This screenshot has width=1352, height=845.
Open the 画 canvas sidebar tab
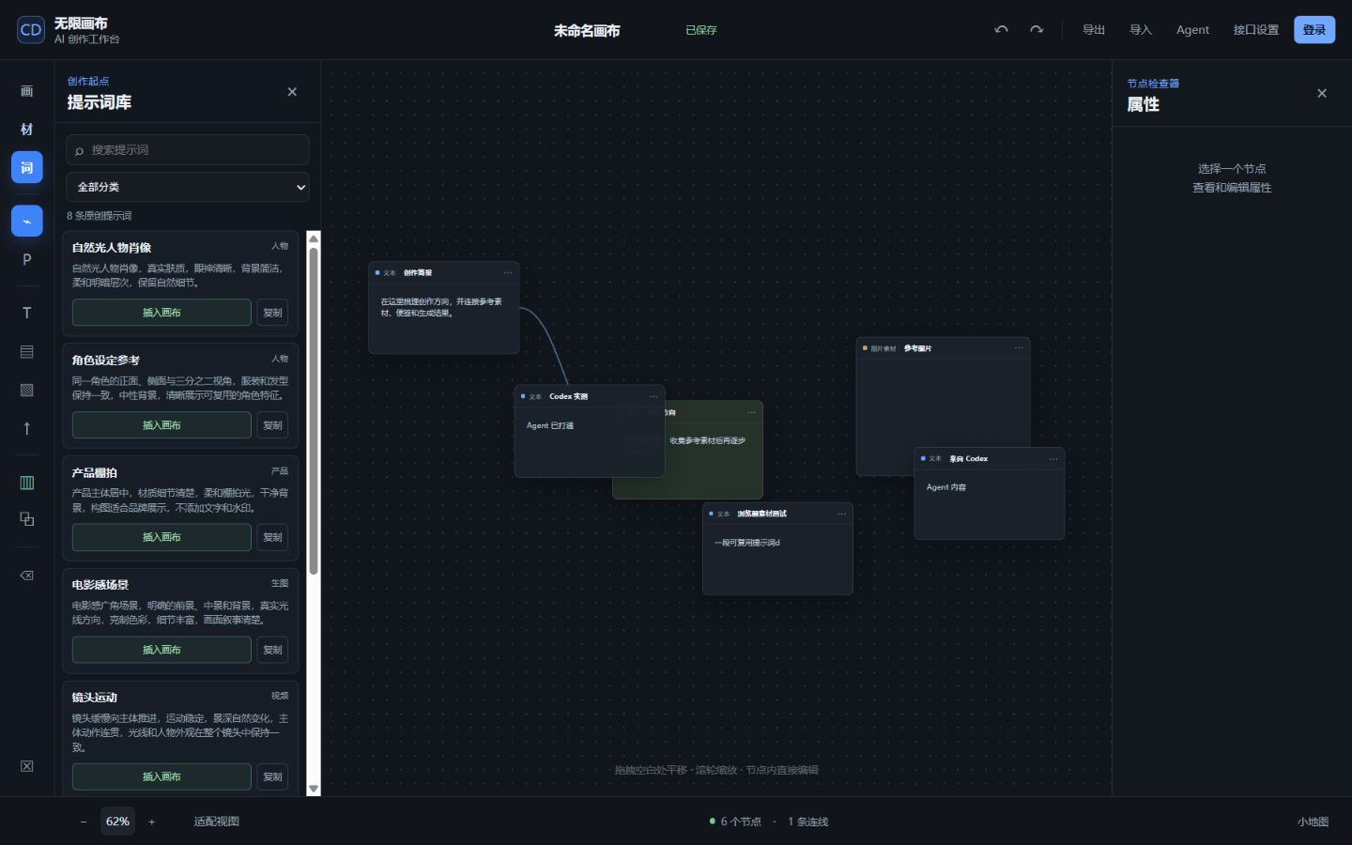pyautogui.click(x=26, y=91)
